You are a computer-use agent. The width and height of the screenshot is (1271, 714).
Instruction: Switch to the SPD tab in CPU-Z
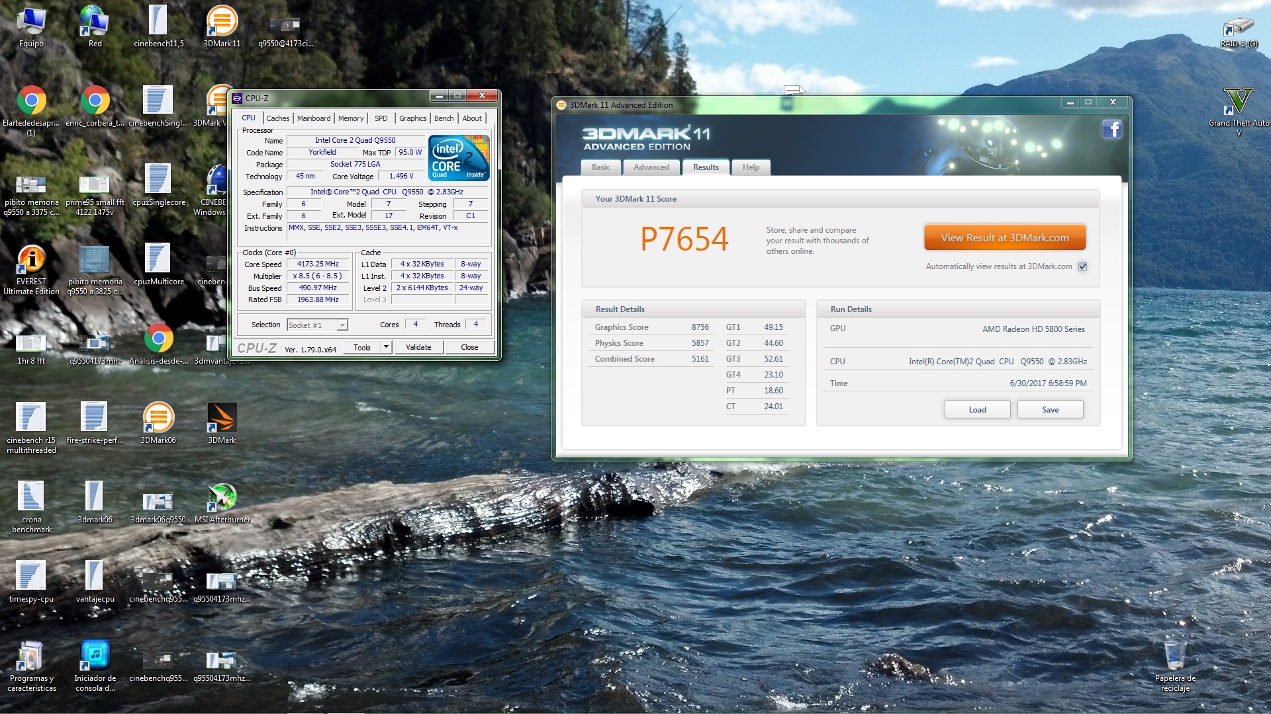381,118
